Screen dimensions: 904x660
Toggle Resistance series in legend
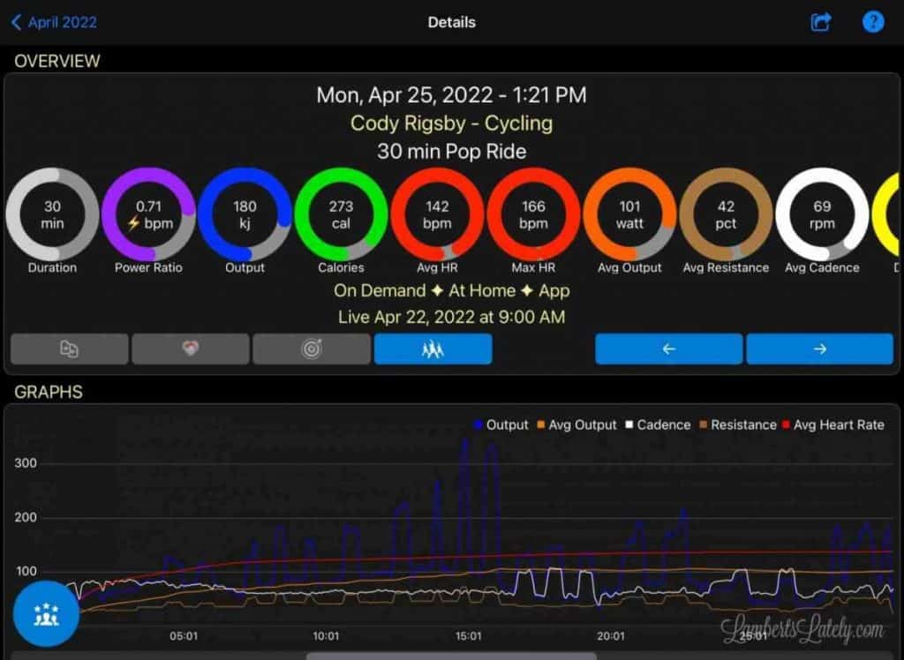pyautogui.click(x=738, y=424)
